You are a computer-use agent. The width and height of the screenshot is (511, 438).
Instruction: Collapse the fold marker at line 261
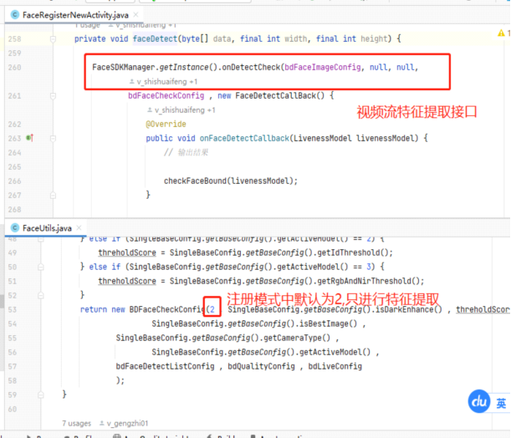click(53, 96)
